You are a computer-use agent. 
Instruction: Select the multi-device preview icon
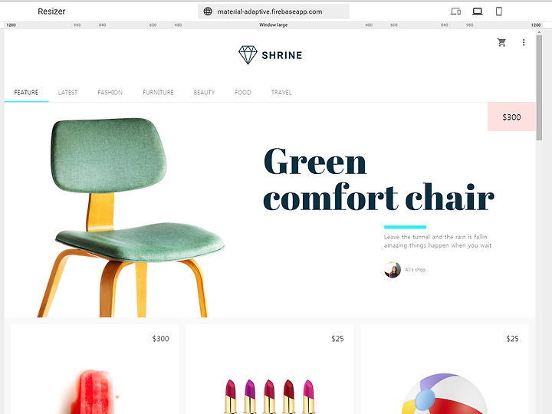(456, 11)
